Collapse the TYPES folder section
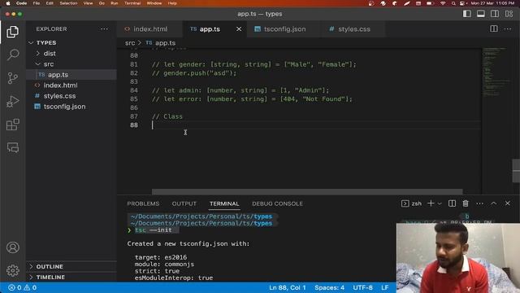The width and height of the screenshot is (520, 293). 71,43
